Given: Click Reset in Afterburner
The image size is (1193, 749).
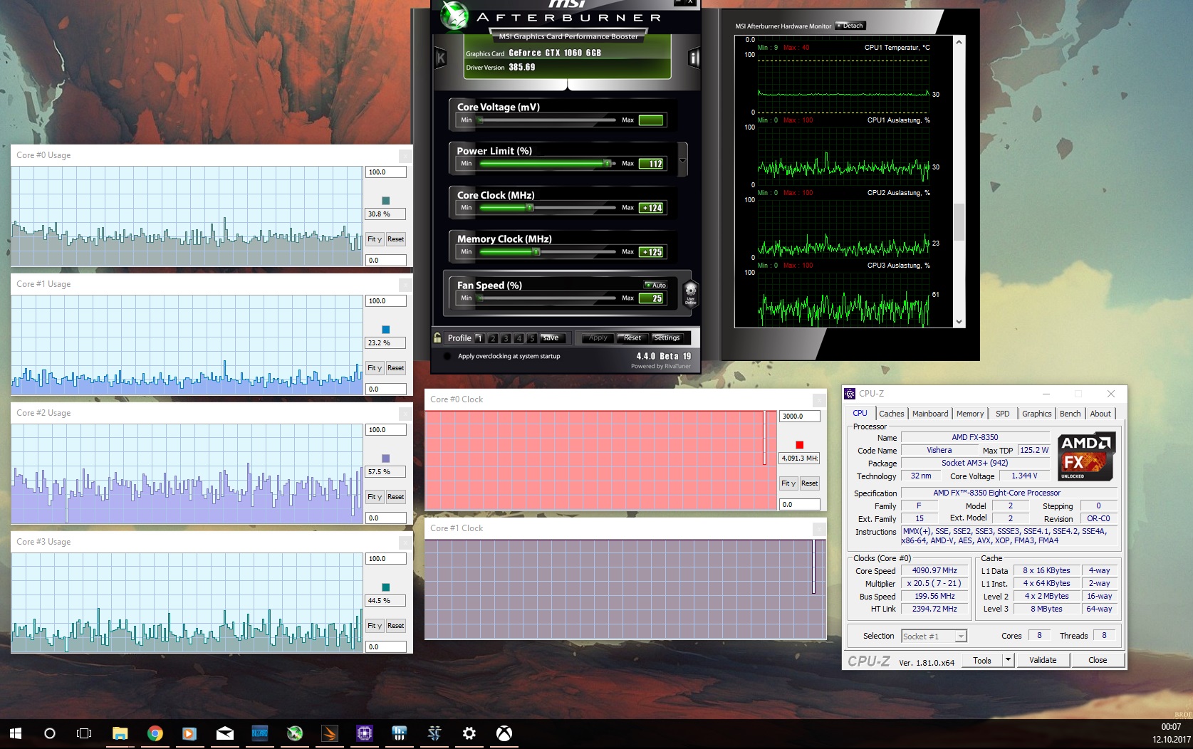Looking at the screenshot, I should coord(632,338).
